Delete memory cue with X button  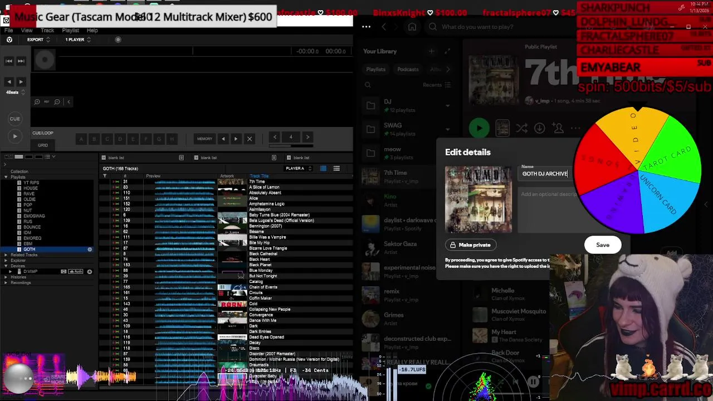(249, 139)
